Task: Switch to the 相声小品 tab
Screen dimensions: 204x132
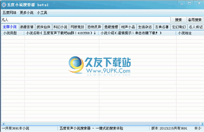Action: coord(128,27)
